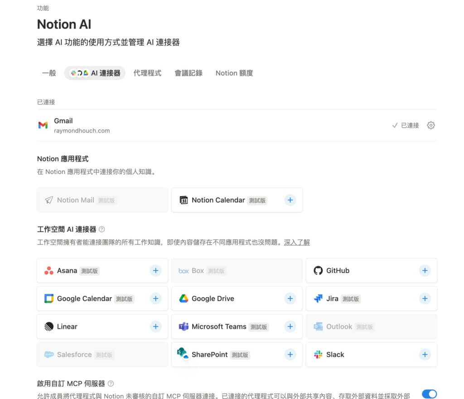
Task: Click the Asana icon
Action: (48, 270)
